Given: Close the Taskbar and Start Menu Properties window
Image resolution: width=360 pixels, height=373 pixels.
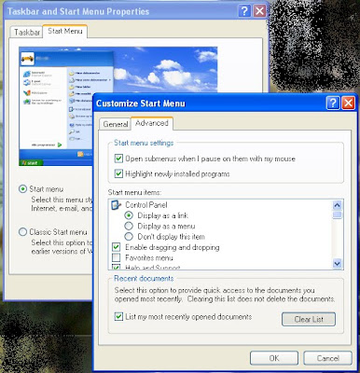Looking at the screenshot, I should pyautogui.click(x=259, y=11).
